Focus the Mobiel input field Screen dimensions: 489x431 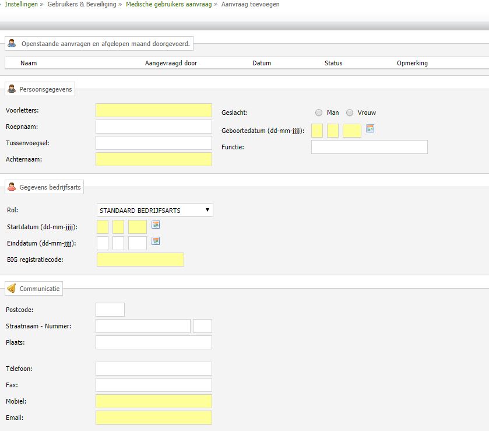point(154,401)
